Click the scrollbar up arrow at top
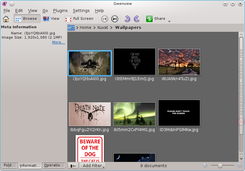This screenshot has width=245, height=171. point(241,35)
